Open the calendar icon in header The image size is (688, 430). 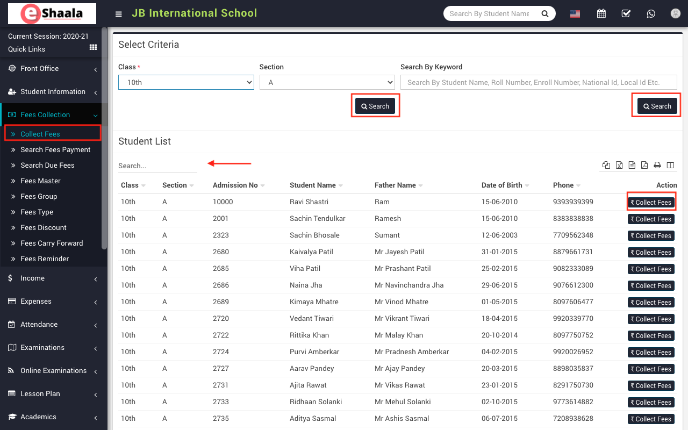click(601, 14)
